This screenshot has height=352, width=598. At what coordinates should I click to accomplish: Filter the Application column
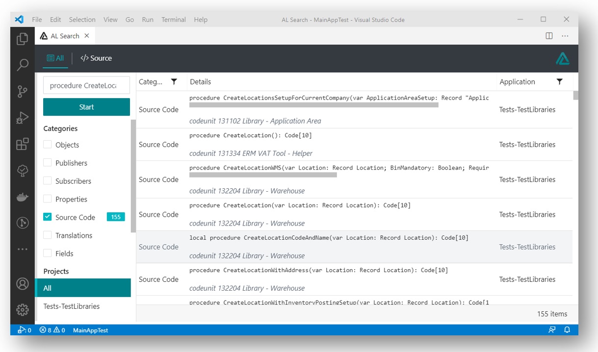pos(559,82)
